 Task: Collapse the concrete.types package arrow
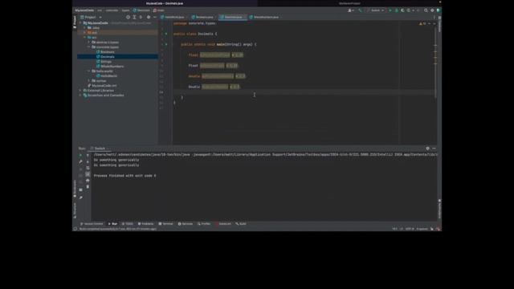pyautogui.click(x=89, y=47)
